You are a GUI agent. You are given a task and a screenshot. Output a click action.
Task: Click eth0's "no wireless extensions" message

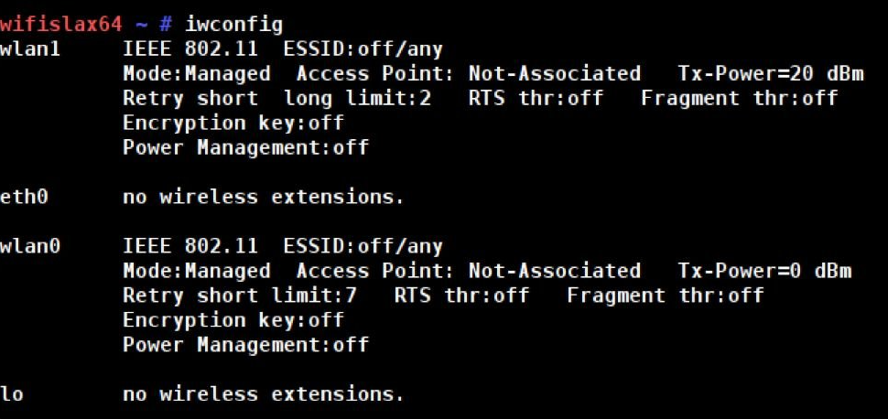[264, 197]
